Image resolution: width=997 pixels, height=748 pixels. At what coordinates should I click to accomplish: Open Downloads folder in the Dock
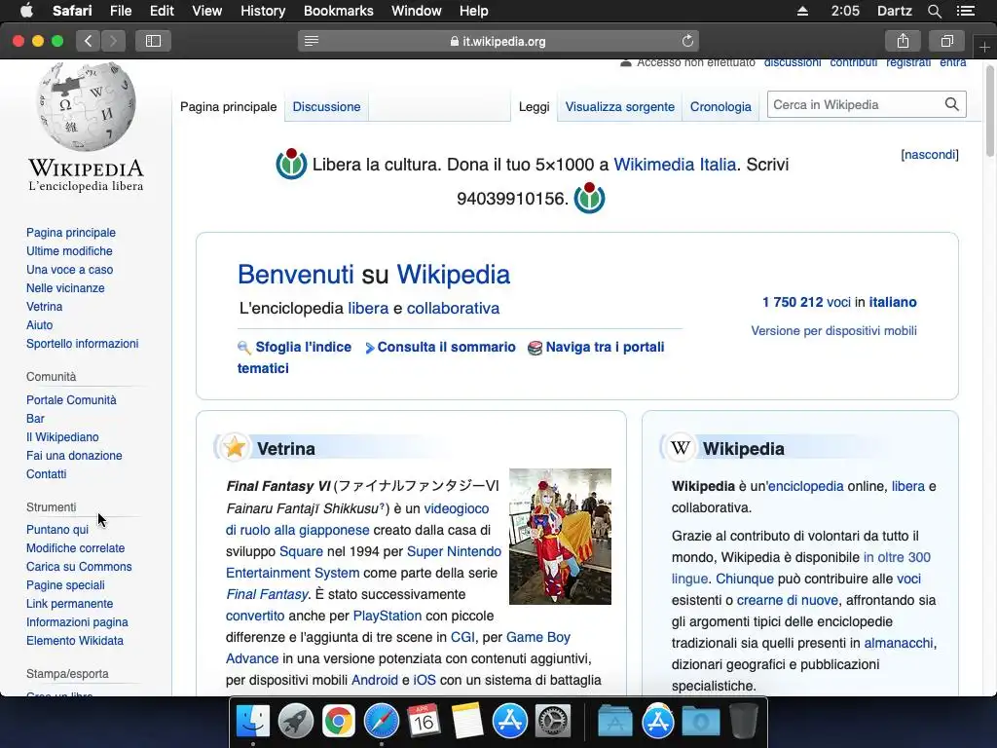pos(701,722)
